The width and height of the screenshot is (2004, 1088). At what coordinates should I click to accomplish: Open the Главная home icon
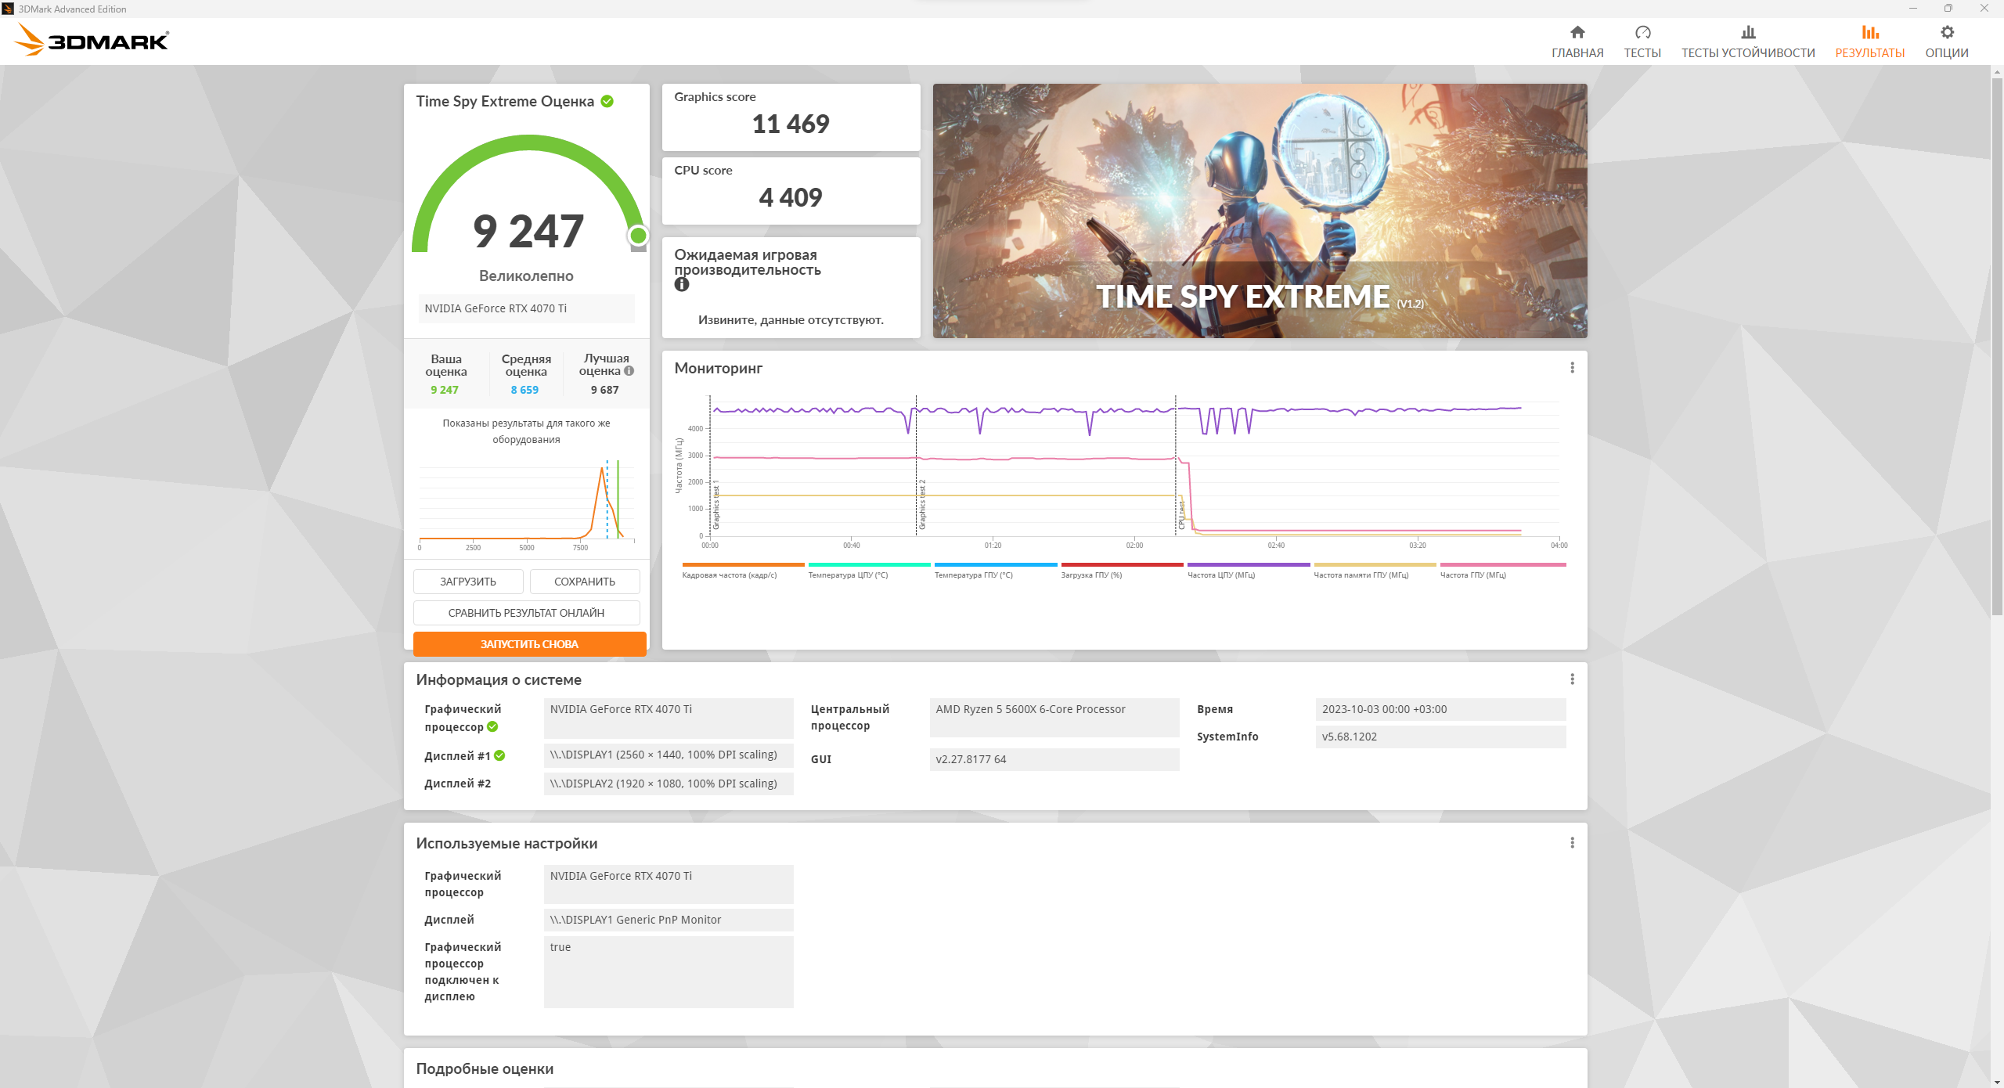tap(1577, 33)
